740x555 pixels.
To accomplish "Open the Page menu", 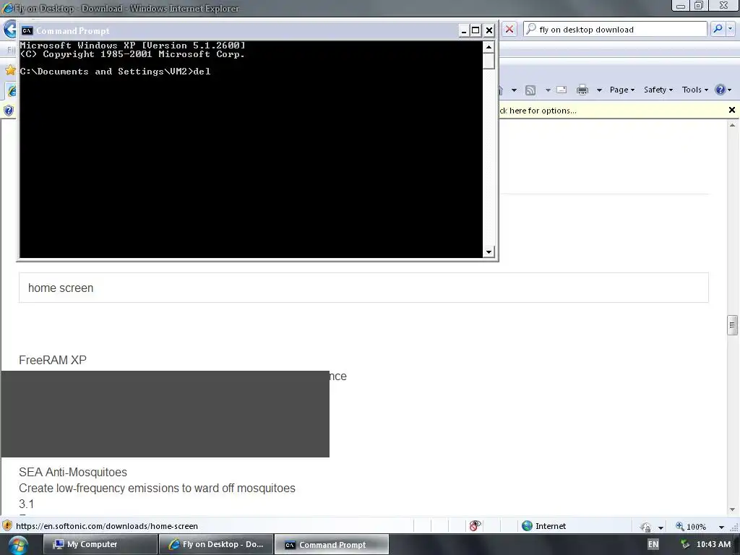I will point(622,90).
